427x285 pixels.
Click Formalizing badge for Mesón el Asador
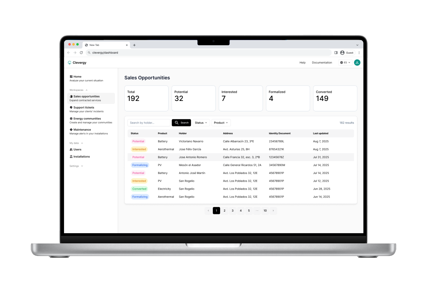[140, 165]
